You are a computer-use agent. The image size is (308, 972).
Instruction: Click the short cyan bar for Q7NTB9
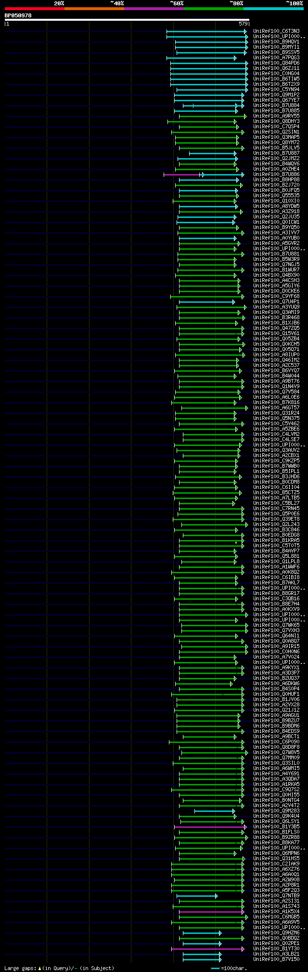coord(197,896)
